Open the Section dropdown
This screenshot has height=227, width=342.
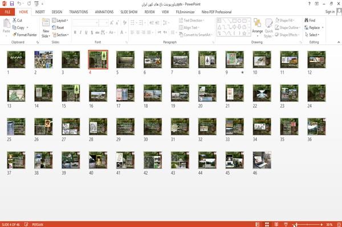point(60,35)
